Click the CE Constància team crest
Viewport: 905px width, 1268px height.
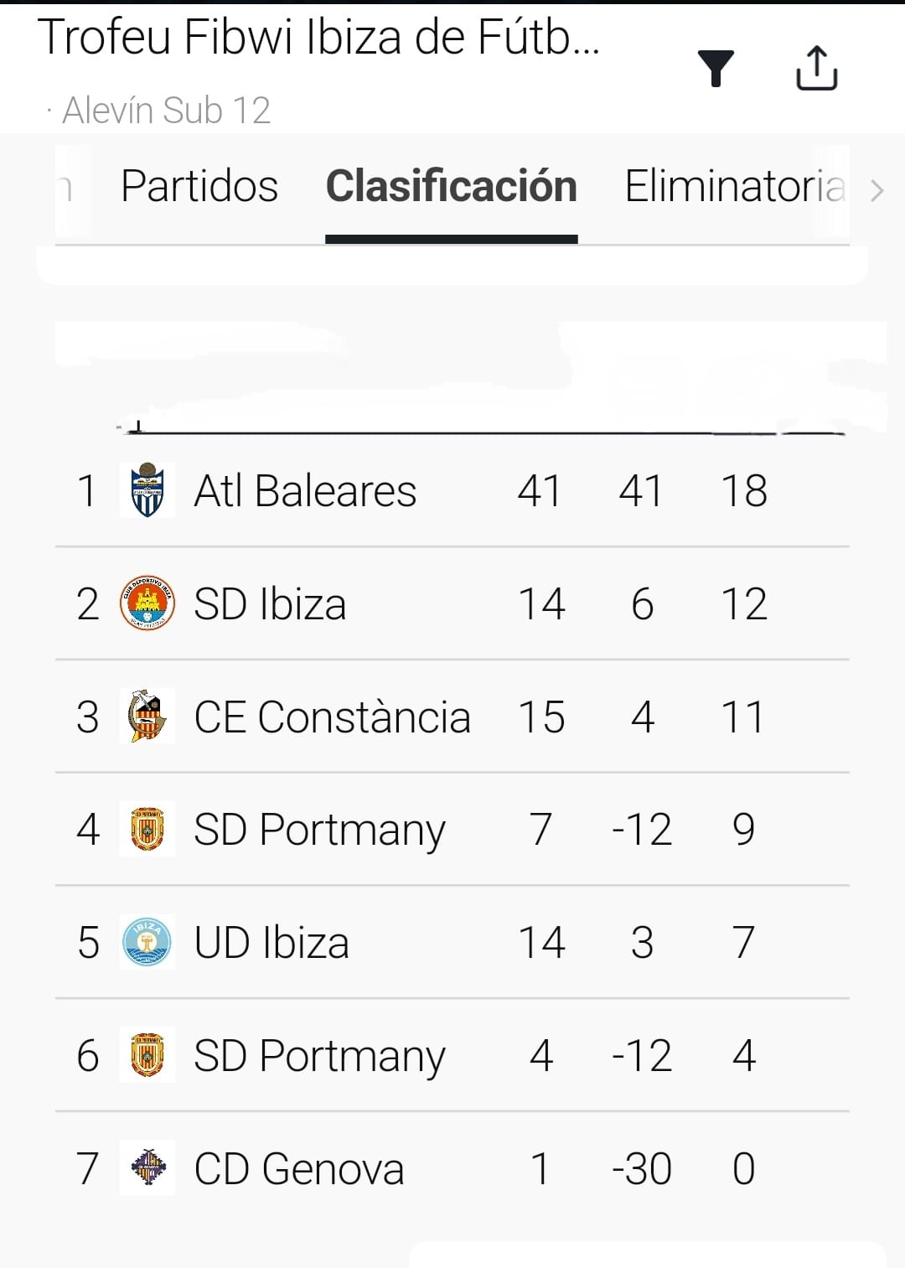[147, 717]
